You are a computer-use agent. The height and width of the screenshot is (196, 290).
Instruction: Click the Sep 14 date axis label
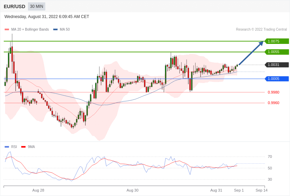[262, 190]
